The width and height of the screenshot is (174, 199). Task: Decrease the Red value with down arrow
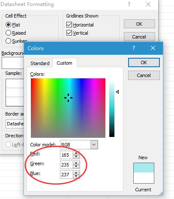pyautogui.click(x=76, y=157)
